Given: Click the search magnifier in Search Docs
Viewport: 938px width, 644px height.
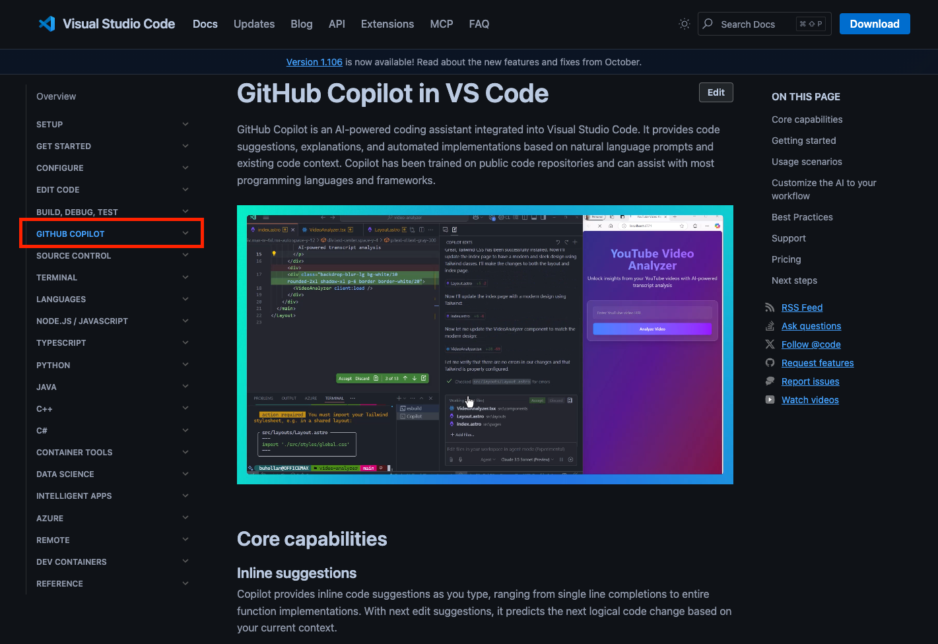Looking at the screenshot, I should tap(707, 24).
